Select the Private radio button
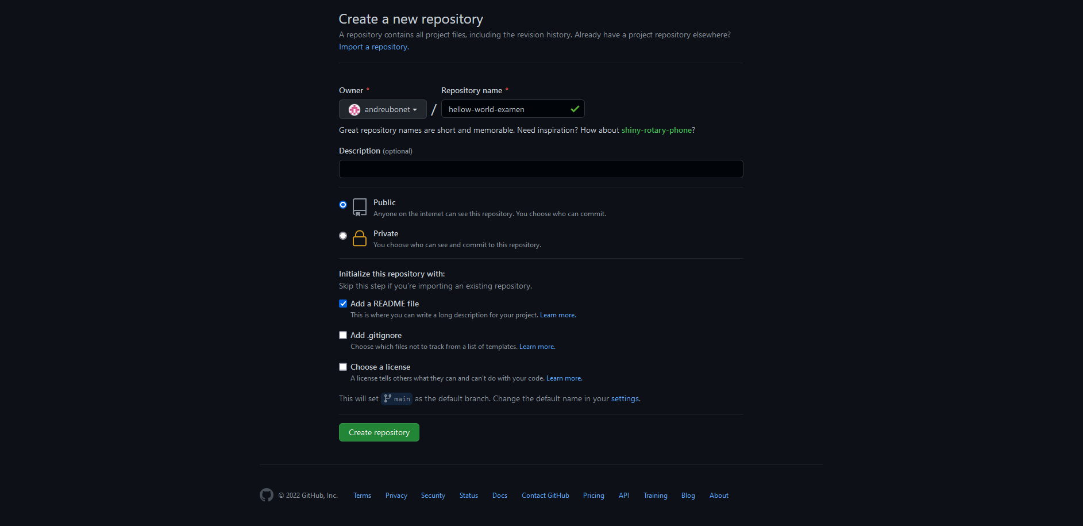Viewport: 1083px width, 526px height. (x=342, y=235)
